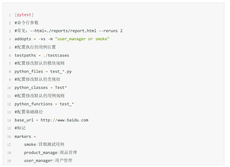Click the python_functions key
The width and height of the screenshot is (230, 167).
pos(34,104)
